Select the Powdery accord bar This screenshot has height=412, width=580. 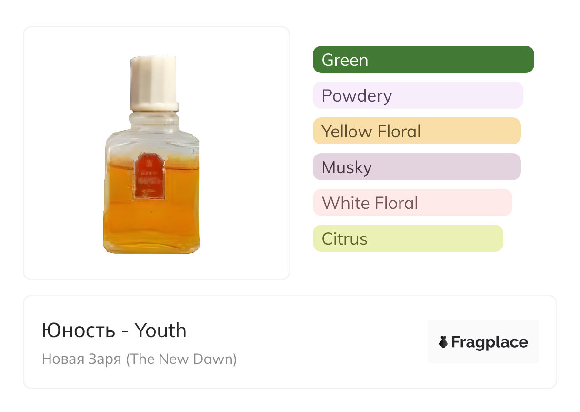point(418,95)
